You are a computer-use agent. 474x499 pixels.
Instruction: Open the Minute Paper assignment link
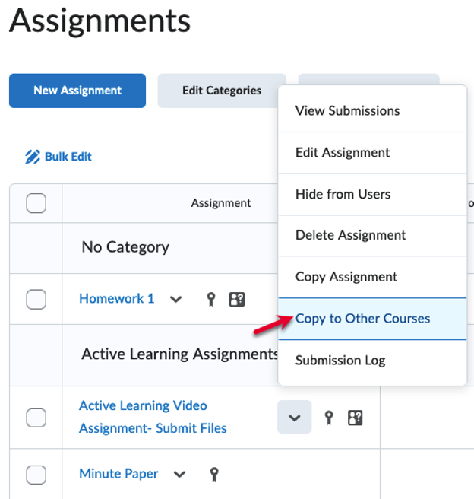[118, 474]
